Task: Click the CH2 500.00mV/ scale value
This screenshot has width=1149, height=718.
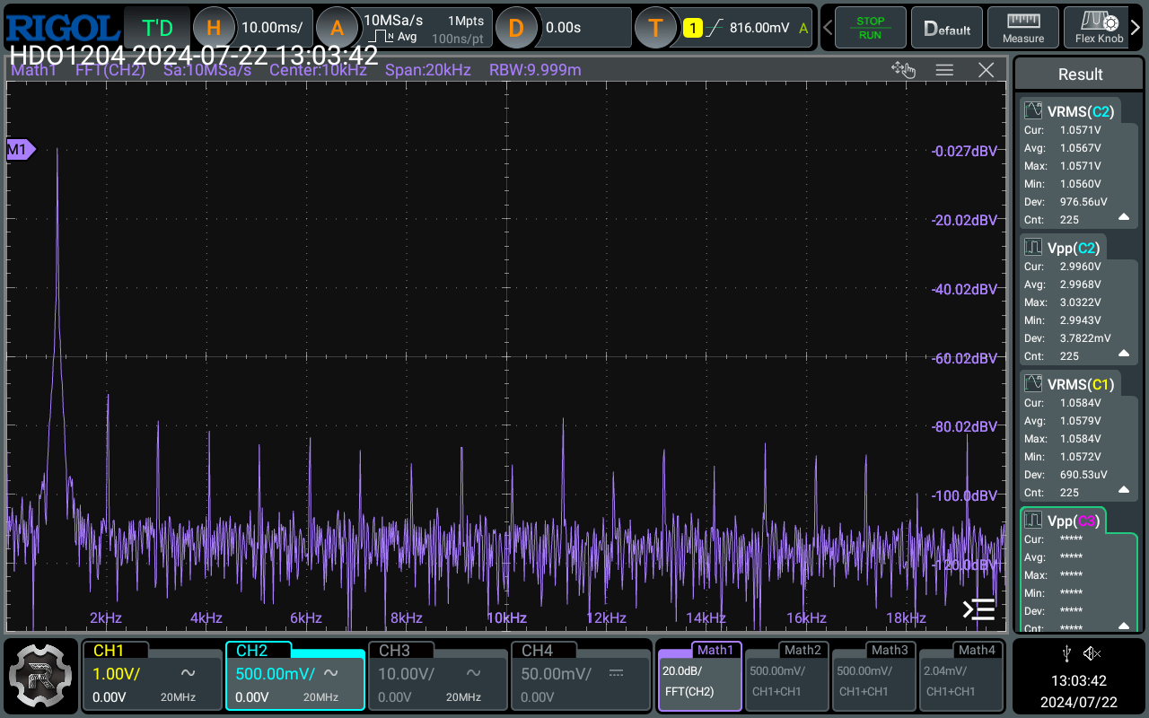Action: tap(275, 673)
